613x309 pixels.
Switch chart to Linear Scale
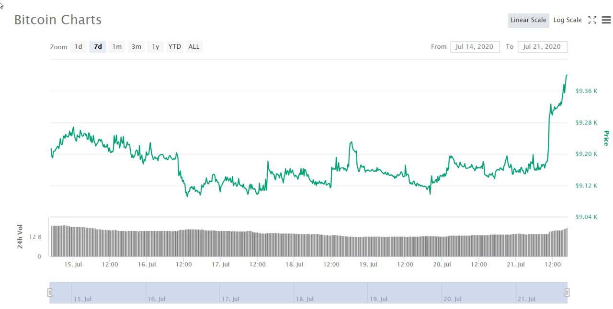pos(528,20)
